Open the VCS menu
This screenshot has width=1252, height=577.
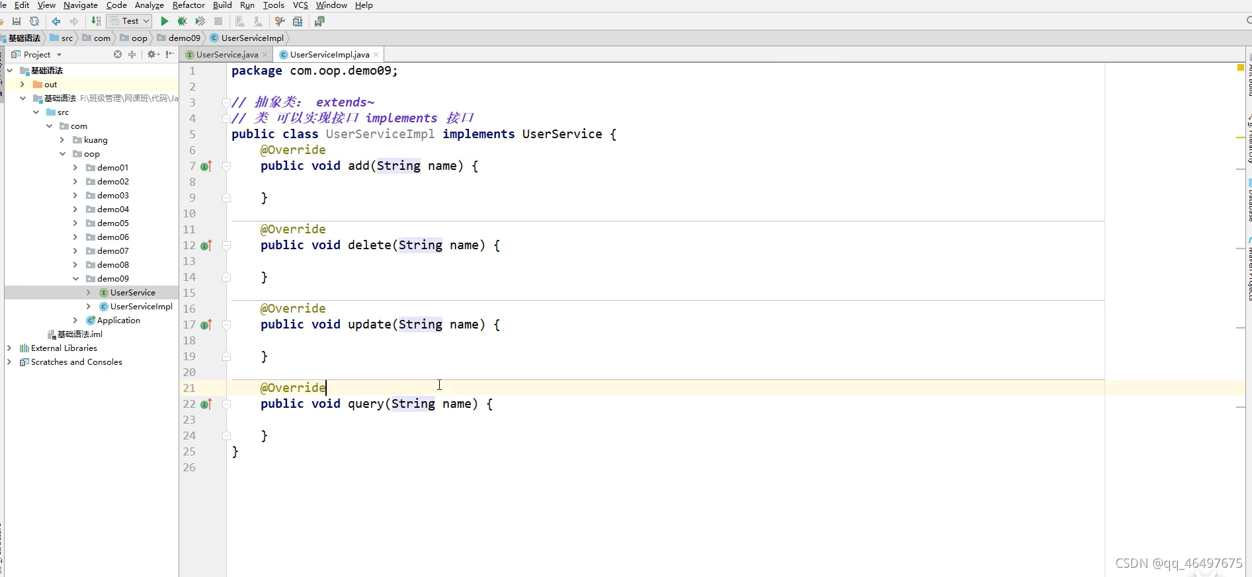(300, 5)
